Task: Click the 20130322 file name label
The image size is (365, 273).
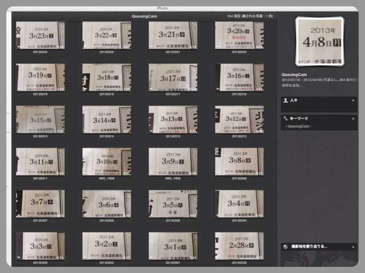Action: point(107,52)
